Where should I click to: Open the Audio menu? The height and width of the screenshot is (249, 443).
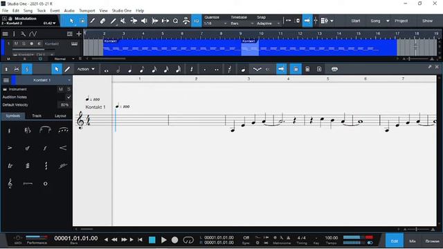[x=69, y=10]
